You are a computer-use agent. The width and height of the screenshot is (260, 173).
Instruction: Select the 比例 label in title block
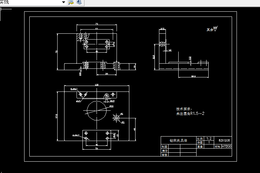point(200,139)
